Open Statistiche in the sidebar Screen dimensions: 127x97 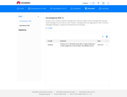tap(22, 30)
